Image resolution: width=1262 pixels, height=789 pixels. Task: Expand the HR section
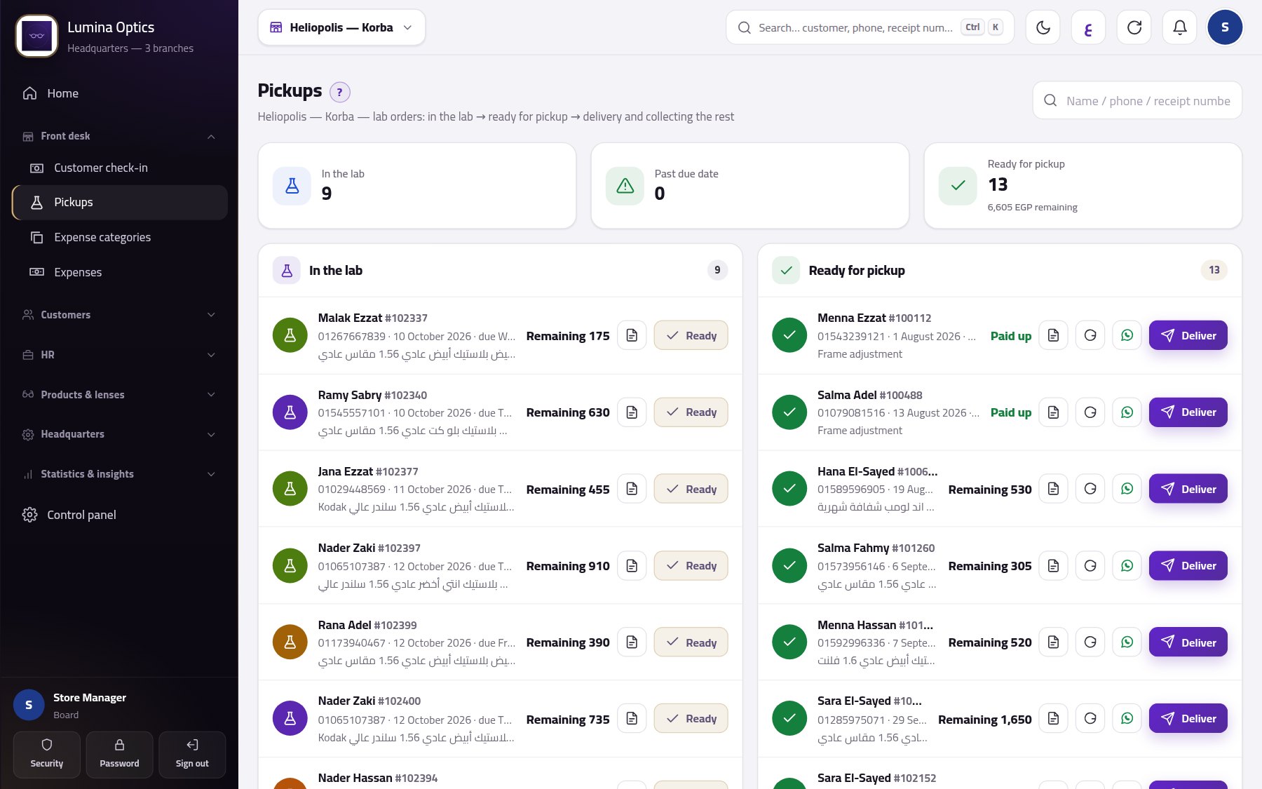(x=119, y=355)
